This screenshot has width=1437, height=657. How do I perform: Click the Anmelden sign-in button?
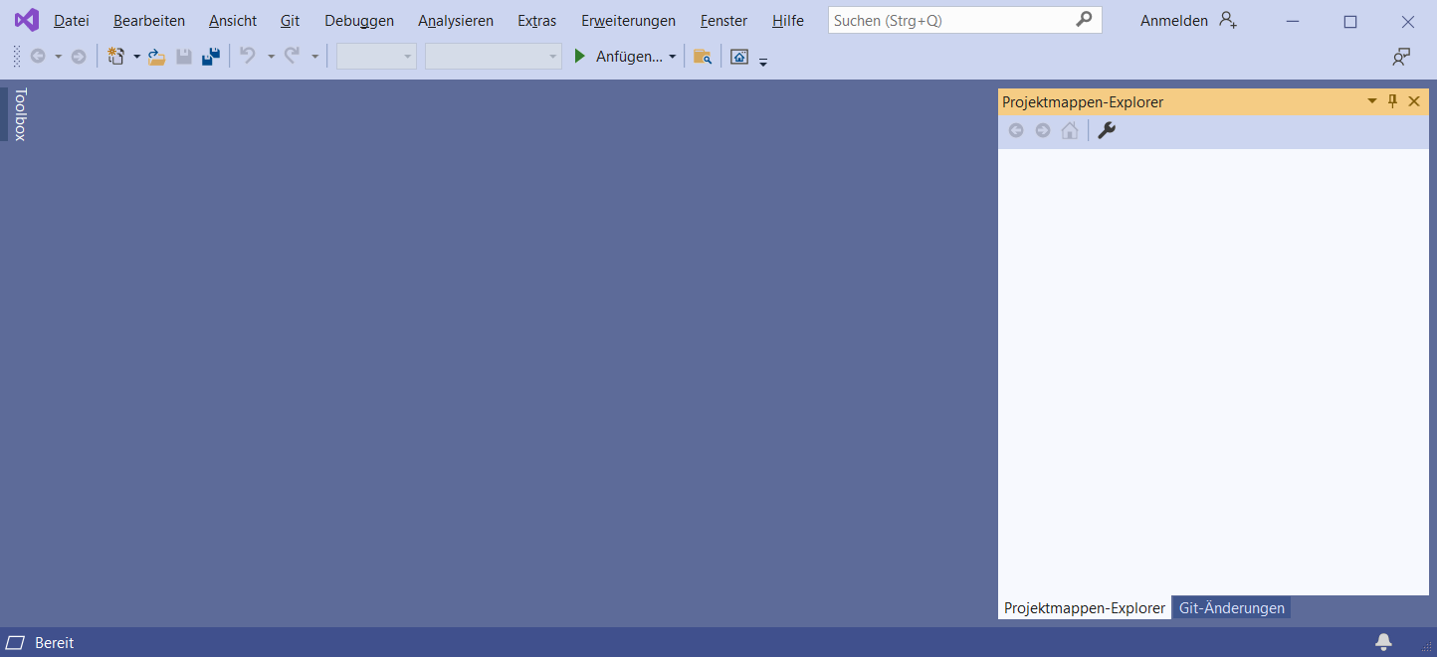click(x=1174, y=20)
